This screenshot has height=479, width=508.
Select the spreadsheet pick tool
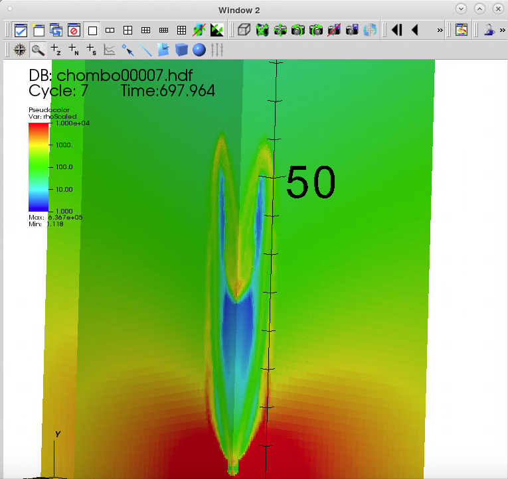pos(92,50)
